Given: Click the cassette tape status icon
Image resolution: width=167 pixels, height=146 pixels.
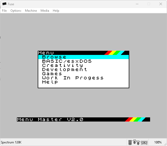Looking at the screenshot, I should coord(144,143).
